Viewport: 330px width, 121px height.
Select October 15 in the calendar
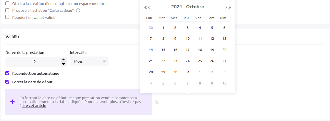pyautogui.click(x=163, y=50)
